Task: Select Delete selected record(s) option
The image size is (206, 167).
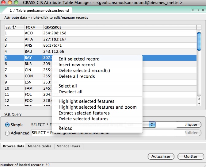Action: [x=84, y=71]
